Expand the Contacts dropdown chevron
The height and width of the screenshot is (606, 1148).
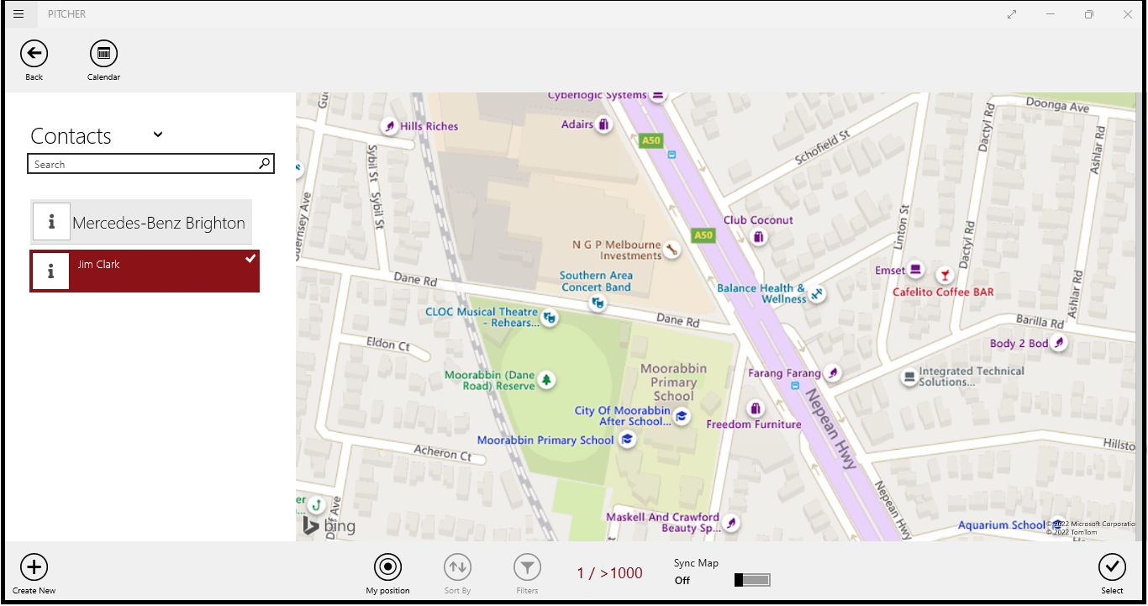pyautogui.click(x=157, y=134)
